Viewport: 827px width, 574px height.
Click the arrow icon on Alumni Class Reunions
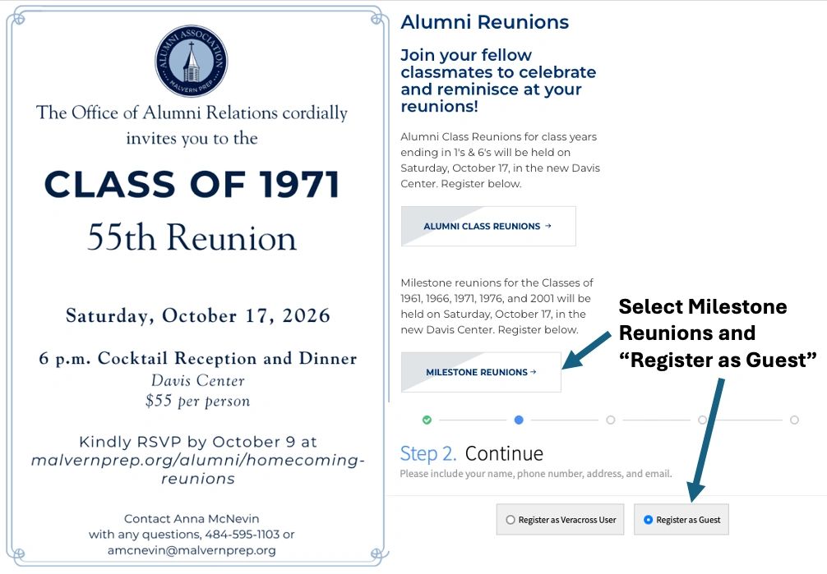pyautogui.click(x=548, y=226)
